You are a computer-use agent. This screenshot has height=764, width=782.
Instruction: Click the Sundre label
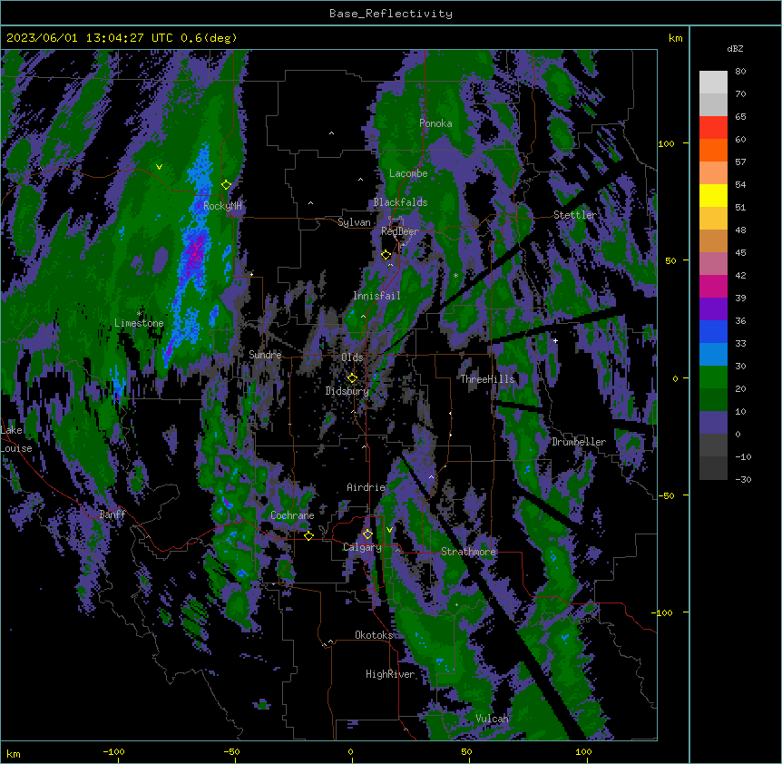(265, 355)
